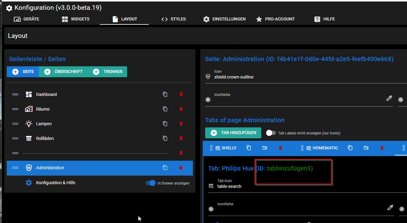Image resolution: width=407 pixels, height=223 pixels.
Task: Click the Konfiguration gear icon in title
Action: pyautogui.click(x=9, y=8)
